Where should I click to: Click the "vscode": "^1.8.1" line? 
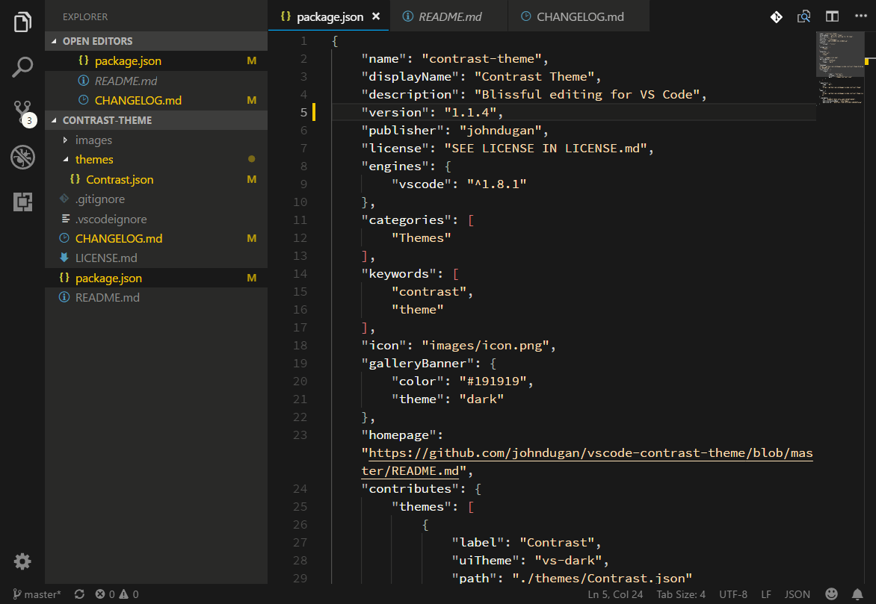[x=459, y=184]
